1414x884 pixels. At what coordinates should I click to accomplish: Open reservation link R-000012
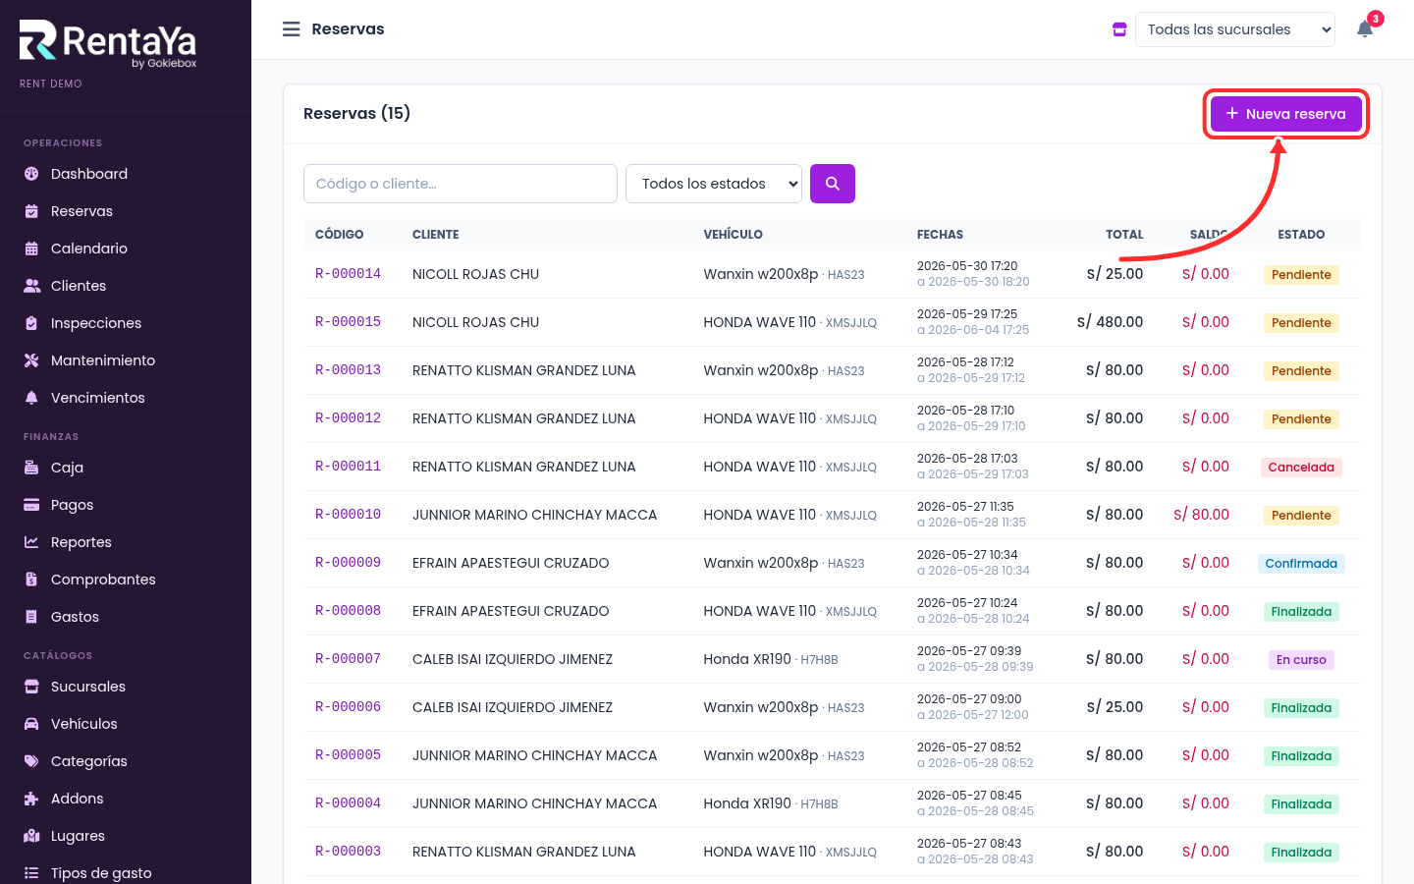coord(348,418)
